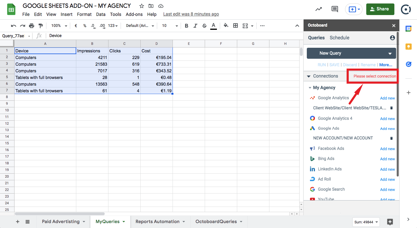417x228 pixels.
Task: Switch to Schedule tab in Octoboard
Action: [x=340, y=38]
